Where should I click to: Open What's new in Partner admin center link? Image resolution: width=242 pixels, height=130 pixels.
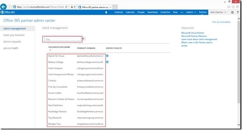197,44
